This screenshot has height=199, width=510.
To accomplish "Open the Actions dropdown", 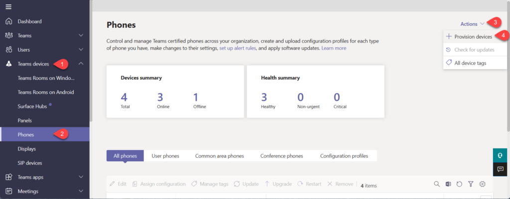I will (x=472, y=24).
